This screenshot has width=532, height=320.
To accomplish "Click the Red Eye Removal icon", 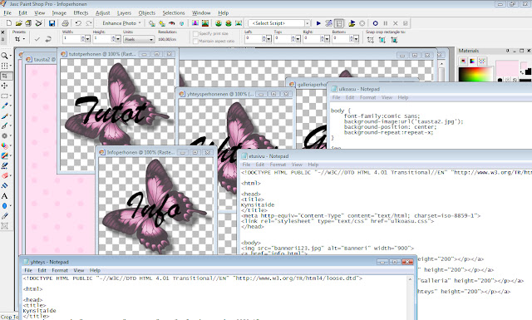I will pos(172,23).
